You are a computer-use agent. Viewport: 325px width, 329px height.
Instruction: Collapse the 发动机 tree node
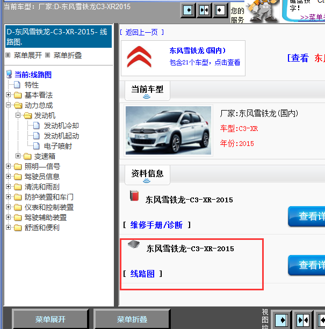click(18, 115)
